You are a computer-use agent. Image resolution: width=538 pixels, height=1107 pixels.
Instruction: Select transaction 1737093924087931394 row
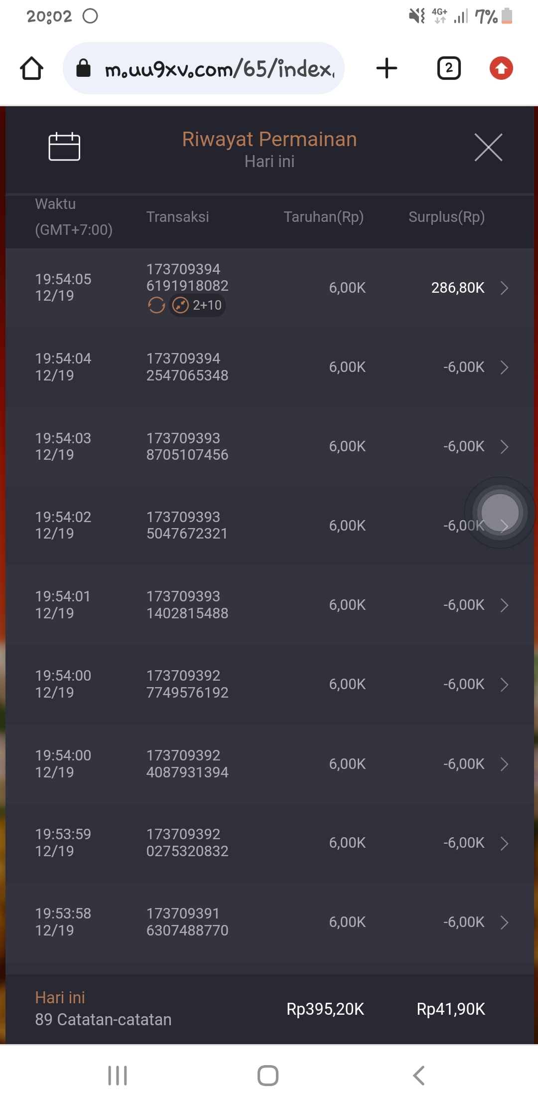click(269, 764)
